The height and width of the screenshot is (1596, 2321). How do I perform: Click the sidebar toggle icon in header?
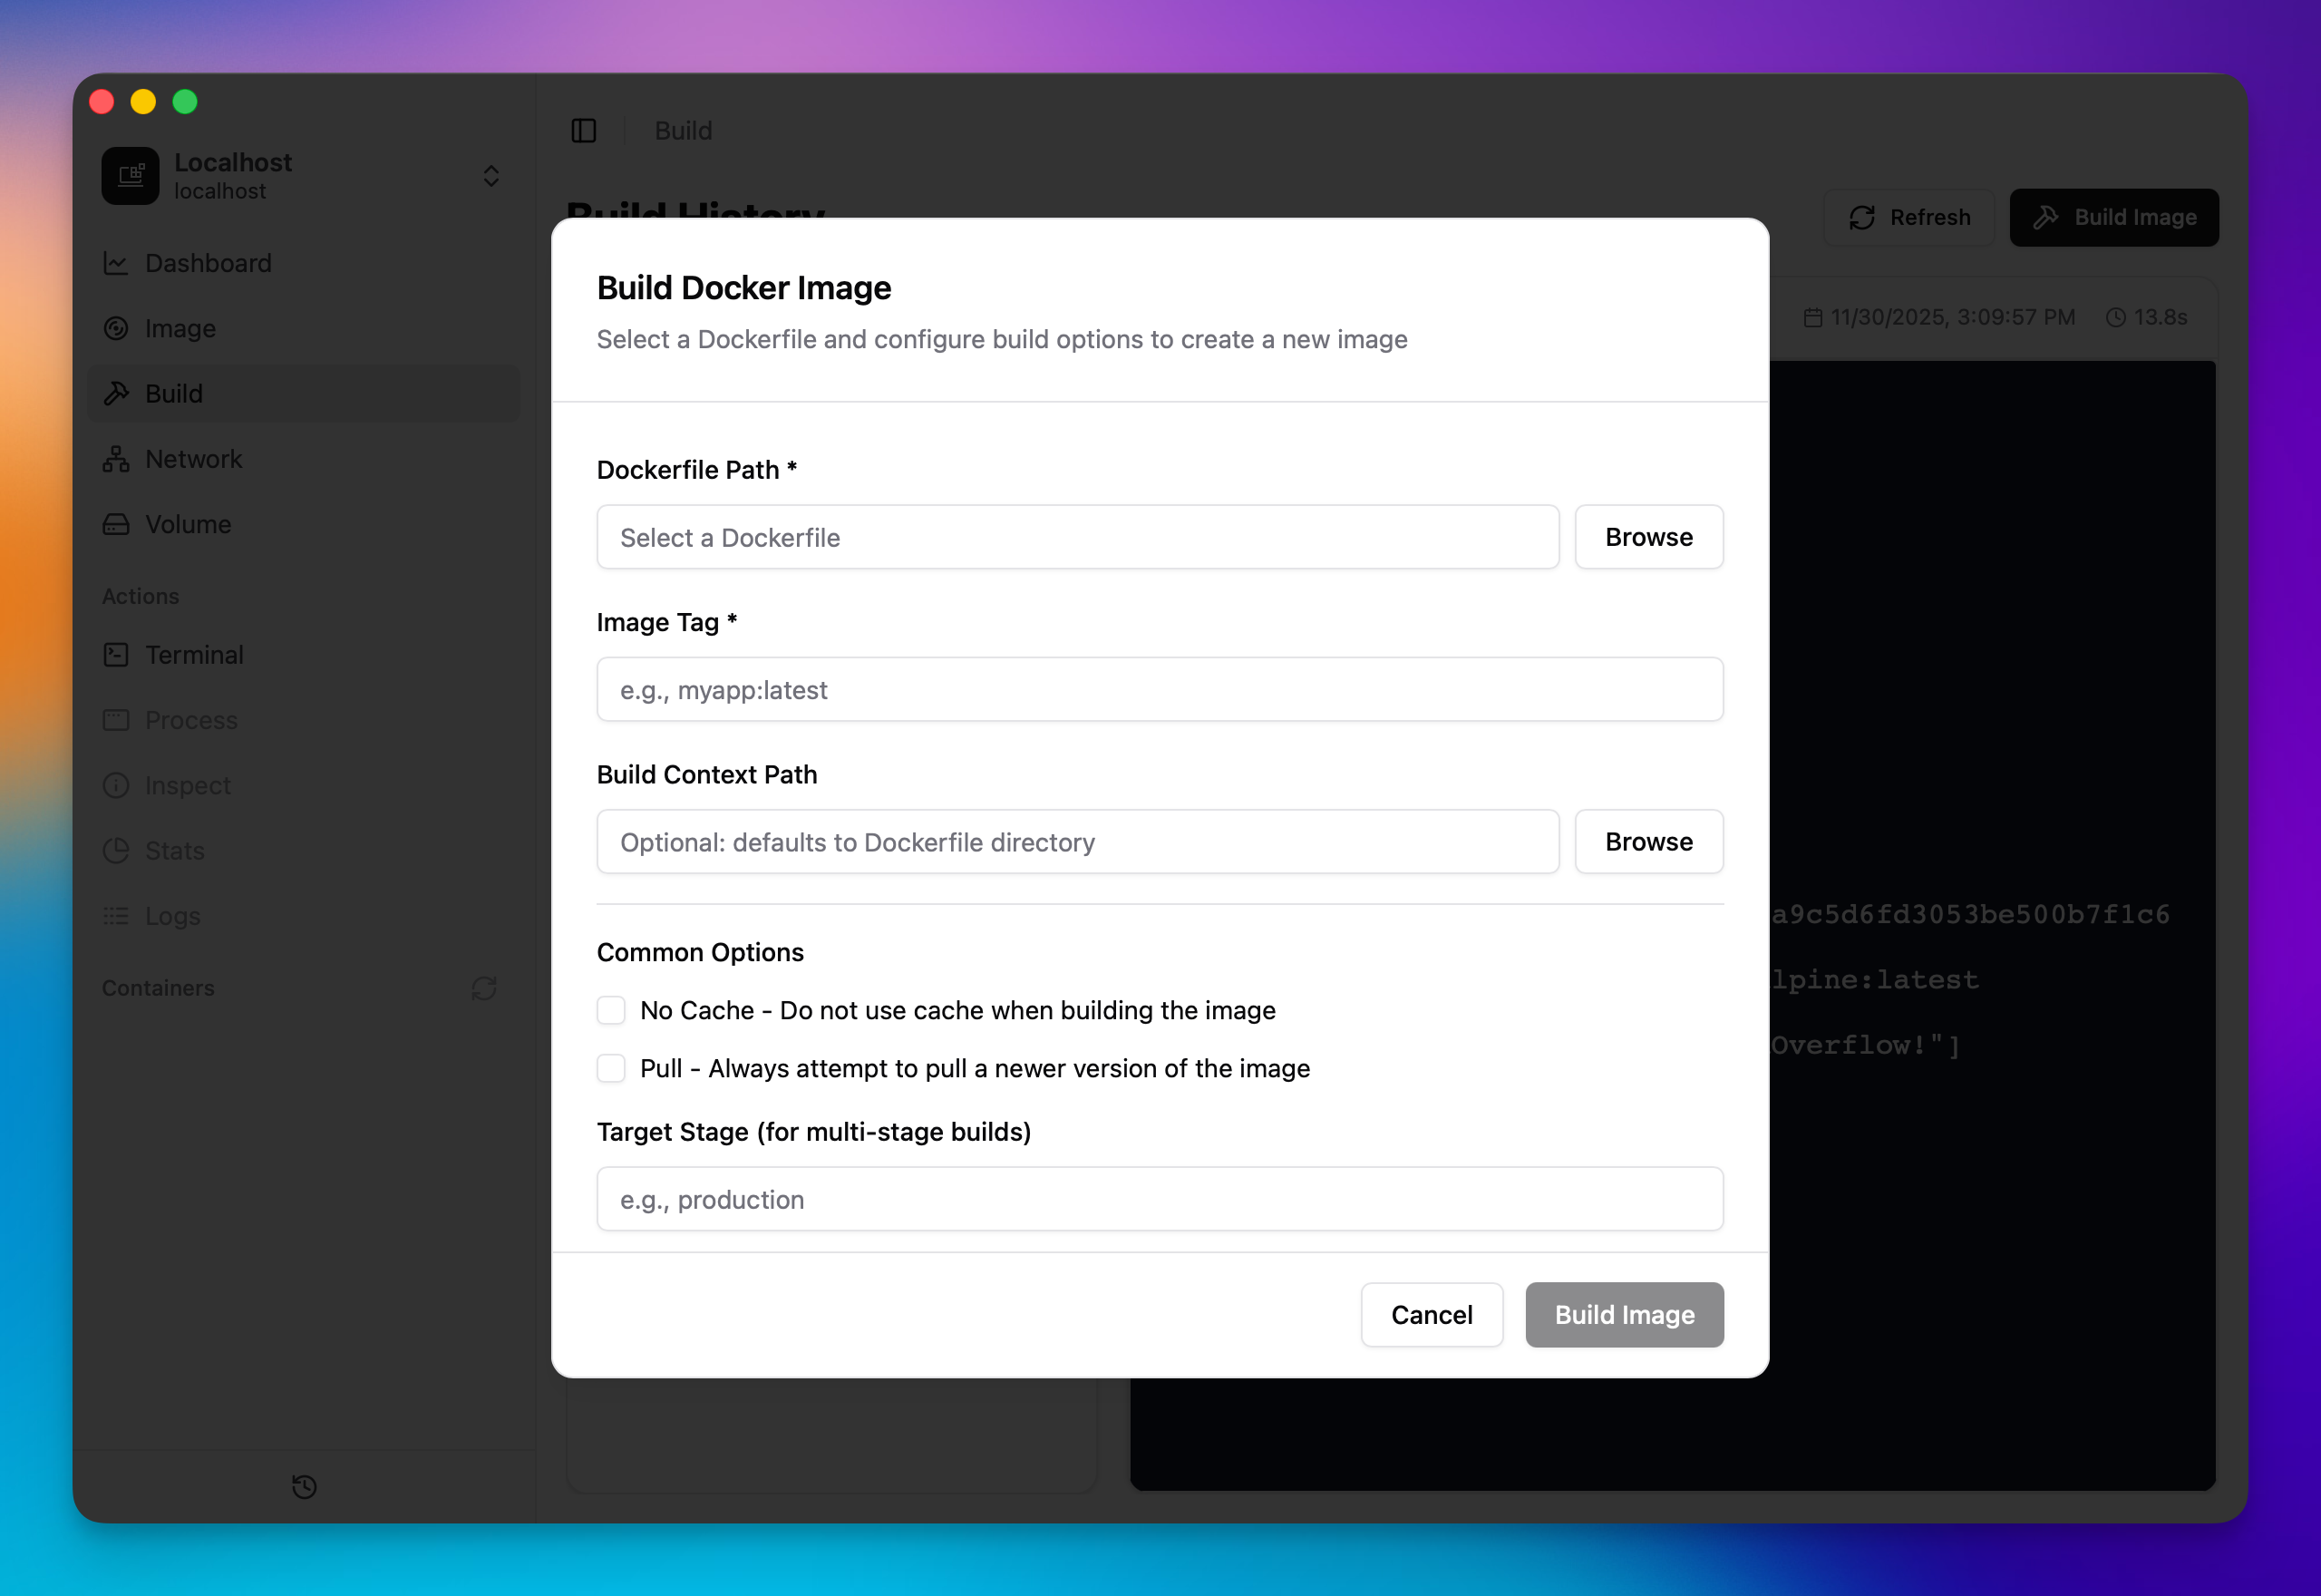click(584, 131)
